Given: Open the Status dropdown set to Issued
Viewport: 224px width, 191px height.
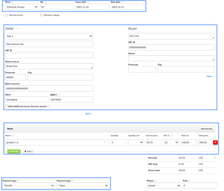Looking at the screenshot, I should pos(164,186).
